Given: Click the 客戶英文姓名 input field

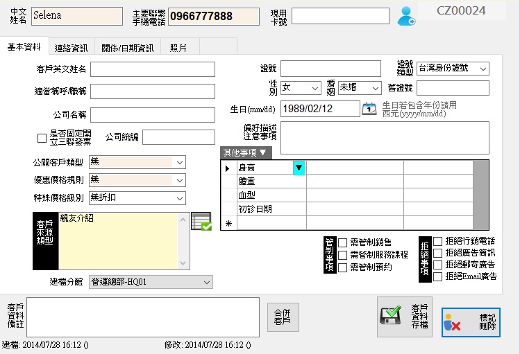Looking at the screenshot, I should pos(137,69).
